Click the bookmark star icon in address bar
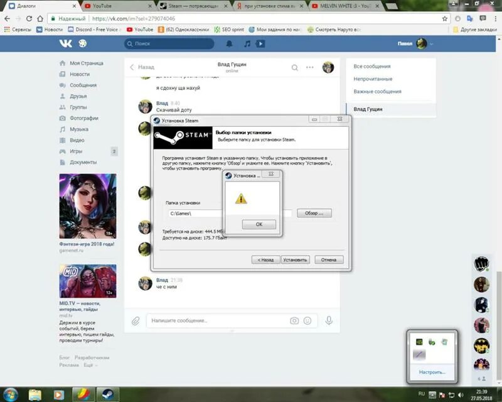 click(445, 19)
